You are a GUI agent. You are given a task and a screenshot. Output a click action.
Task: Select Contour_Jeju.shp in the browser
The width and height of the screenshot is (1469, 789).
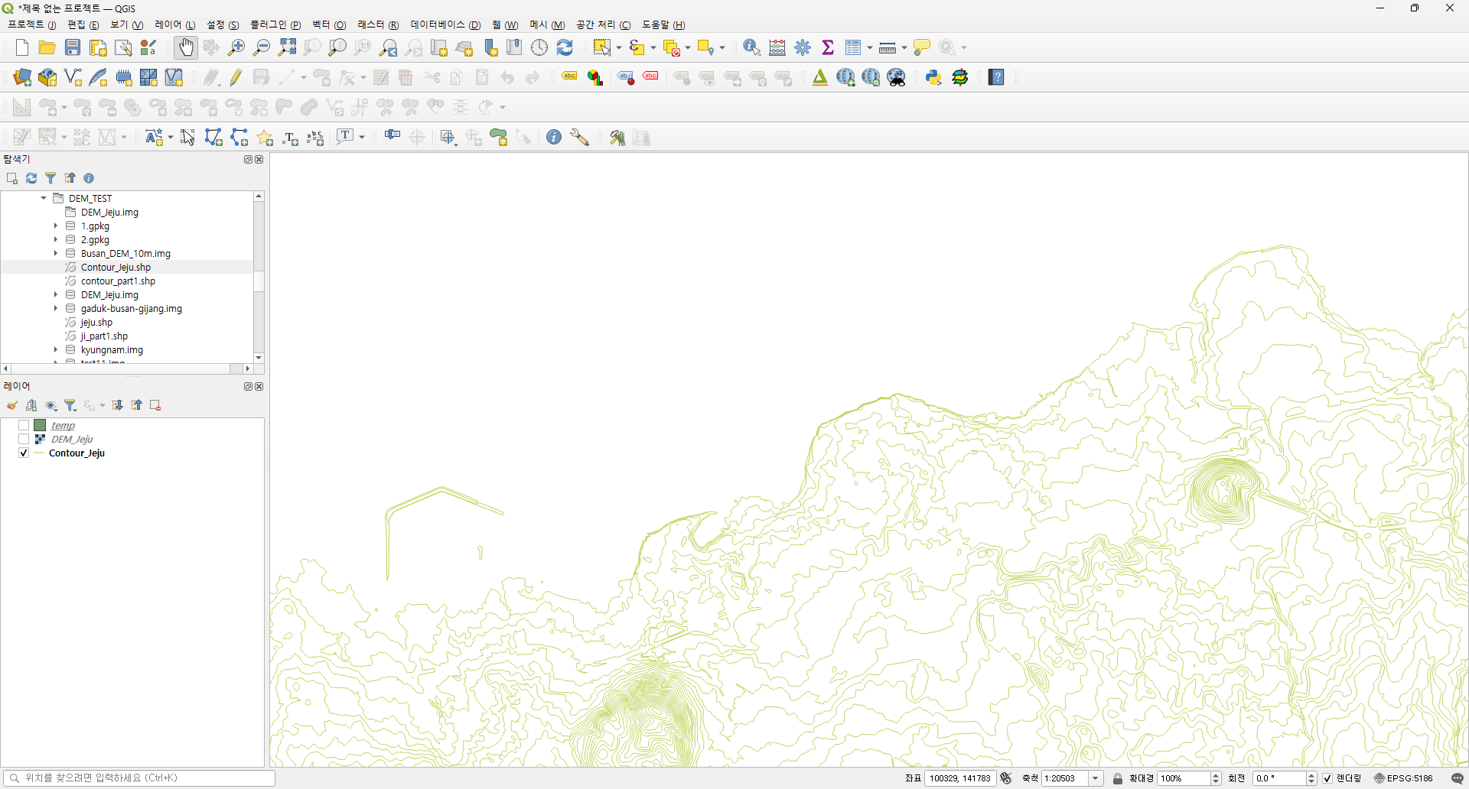coord(116,268)
